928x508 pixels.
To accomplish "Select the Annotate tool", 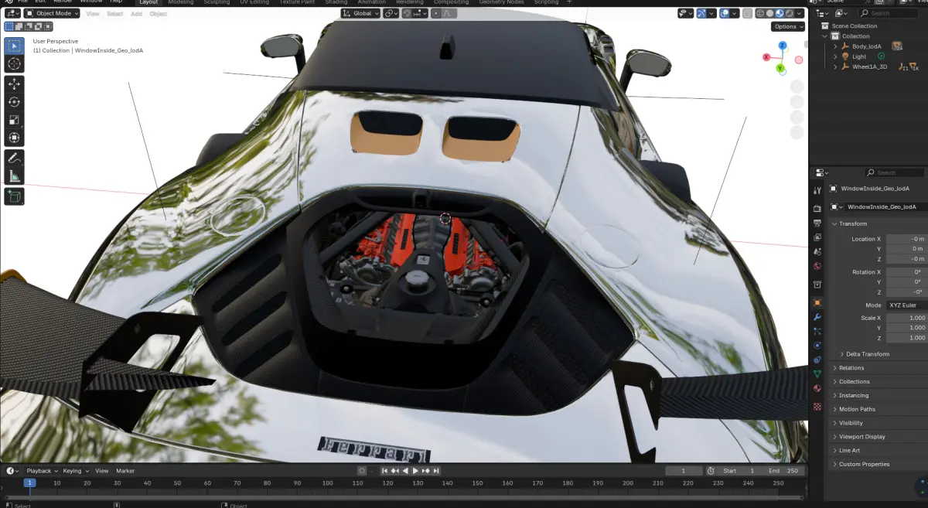I will 14,158.
